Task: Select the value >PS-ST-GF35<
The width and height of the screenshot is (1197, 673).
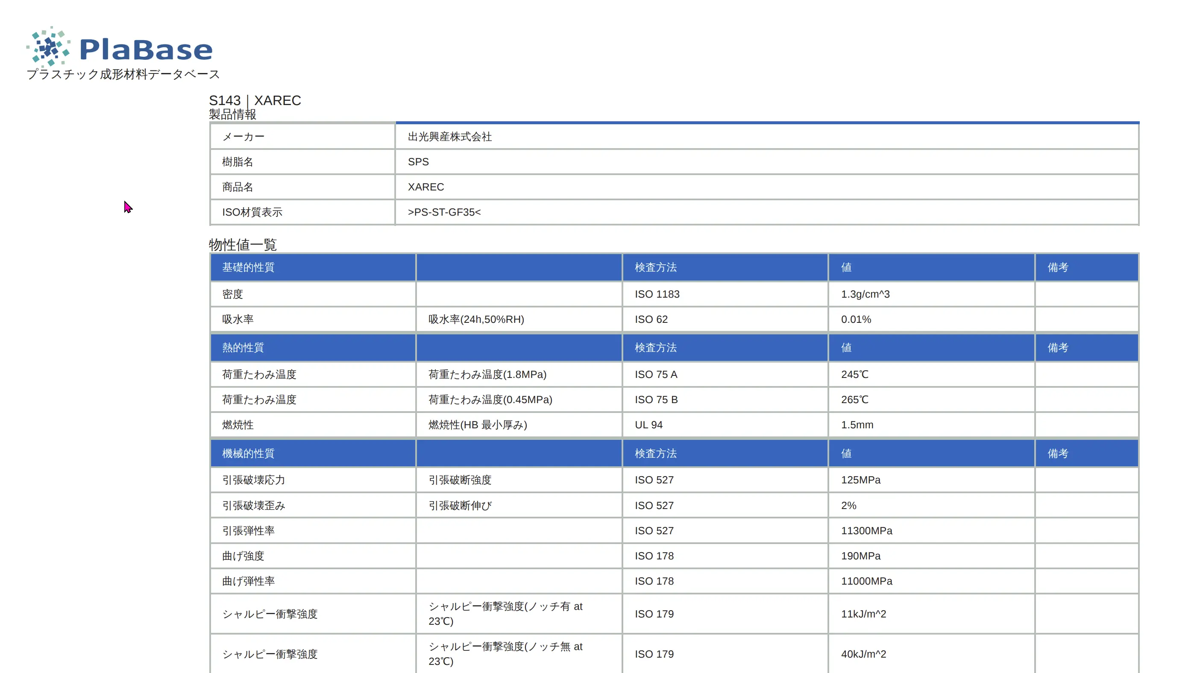Action: pos(444,212)
